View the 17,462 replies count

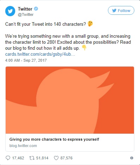(x=18, y=158)
